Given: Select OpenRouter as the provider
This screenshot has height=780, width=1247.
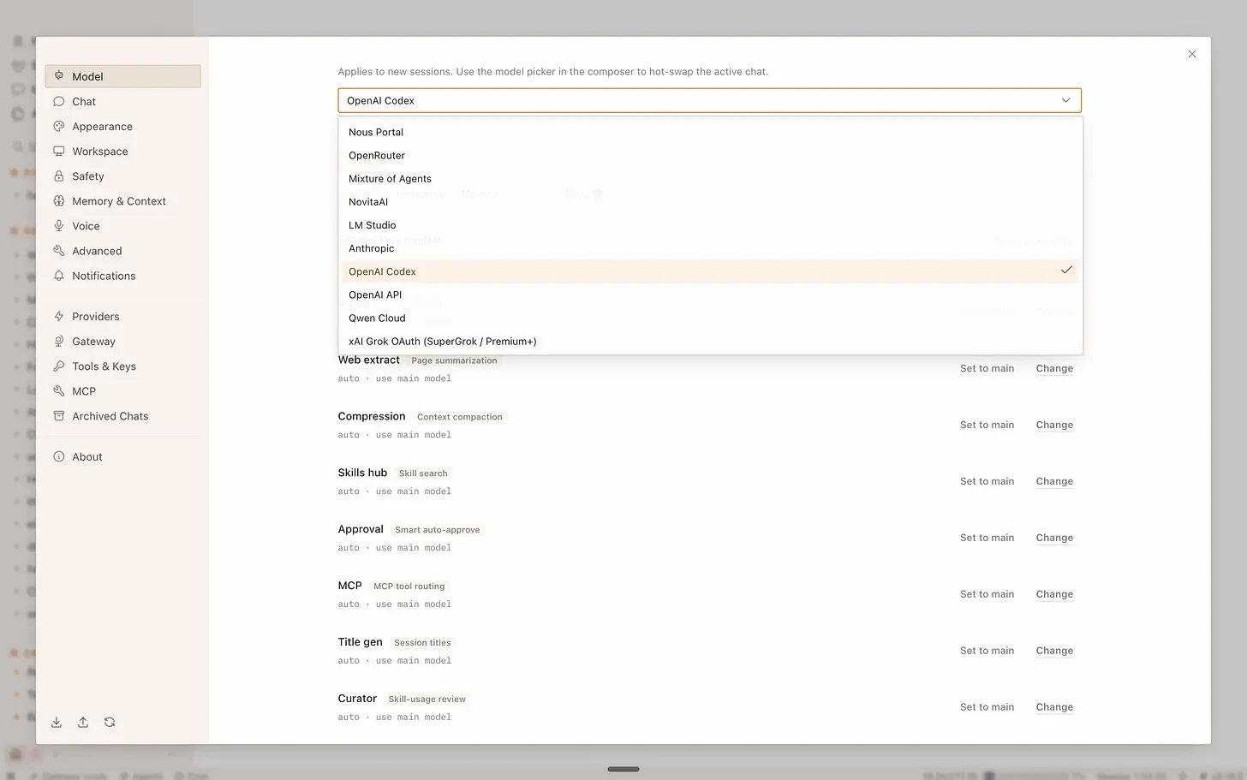Looking at the screenshot, I should pos(709,155).
